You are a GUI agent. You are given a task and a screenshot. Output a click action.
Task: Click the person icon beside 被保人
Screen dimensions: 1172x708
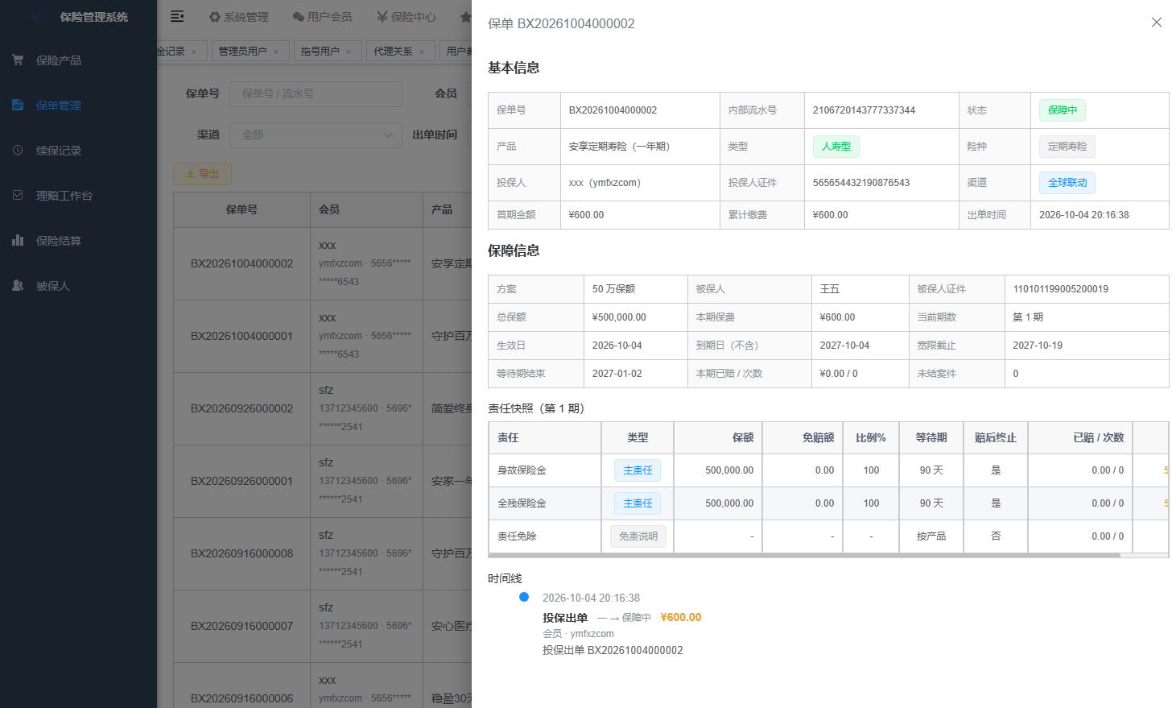coord(18,285)
